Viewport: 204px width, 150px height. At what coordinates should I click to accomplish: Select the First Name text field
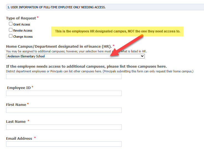[64, 110]
